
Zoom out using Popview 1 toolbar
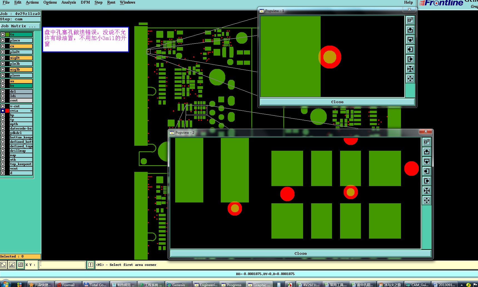410,78
